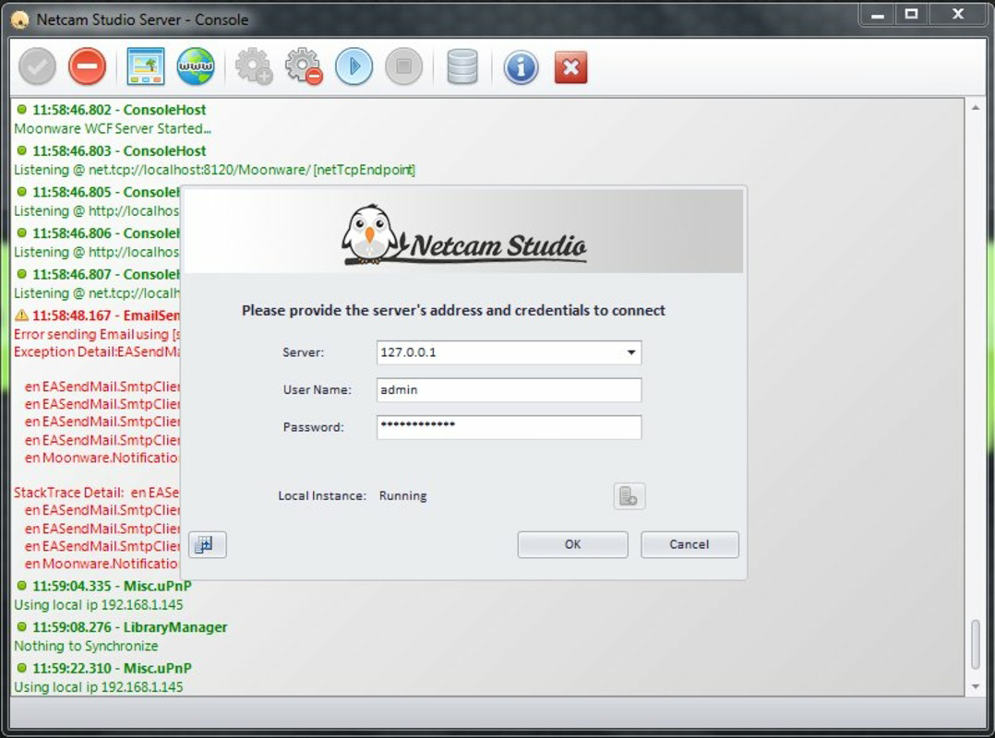Click the connect checkmark icon
This screenshot has height=738, width=995.
pyautogui.click(x=37, y=66)
